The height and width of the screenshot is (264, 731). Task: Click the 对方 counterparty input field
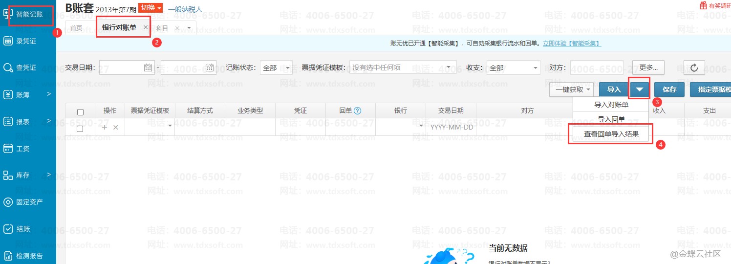596,68
